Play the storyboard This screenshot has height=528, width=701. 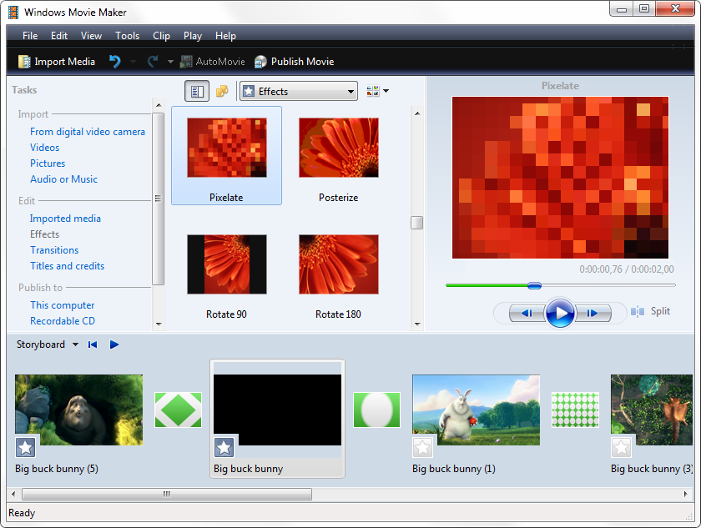point(114,344)
